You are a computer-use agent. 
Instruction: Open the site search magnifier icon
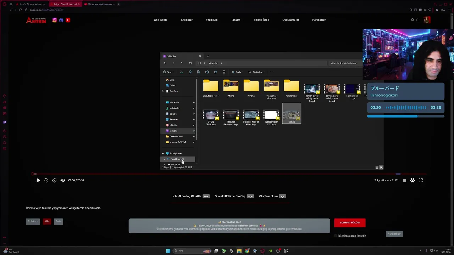[x=418, y=20]
